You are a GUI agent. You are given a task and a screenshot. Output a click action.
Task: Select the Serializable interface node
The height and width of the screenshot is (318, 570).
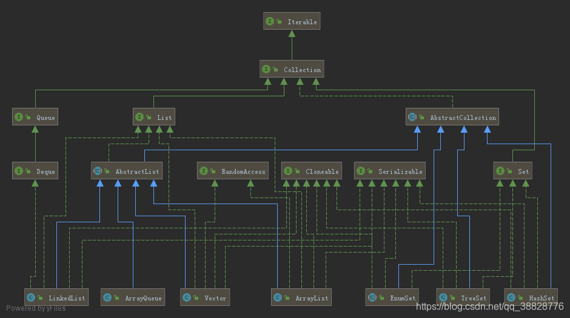click(x=390, y=171)
